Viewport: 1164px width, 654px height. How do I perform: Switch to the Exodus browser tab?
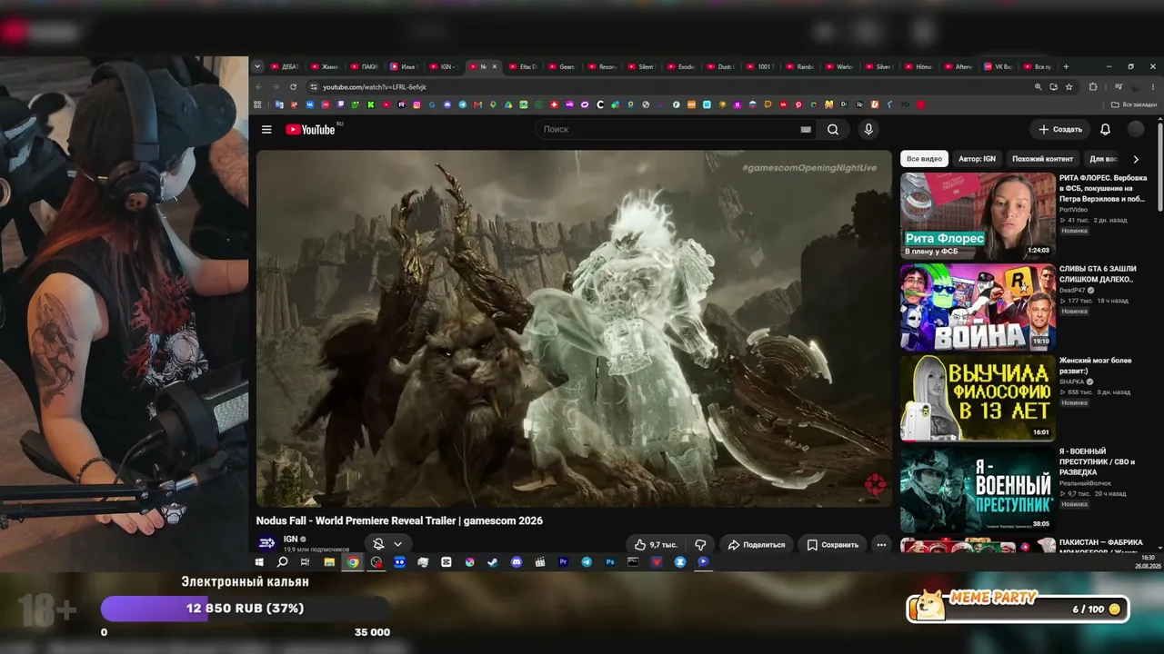pos(681,66)
